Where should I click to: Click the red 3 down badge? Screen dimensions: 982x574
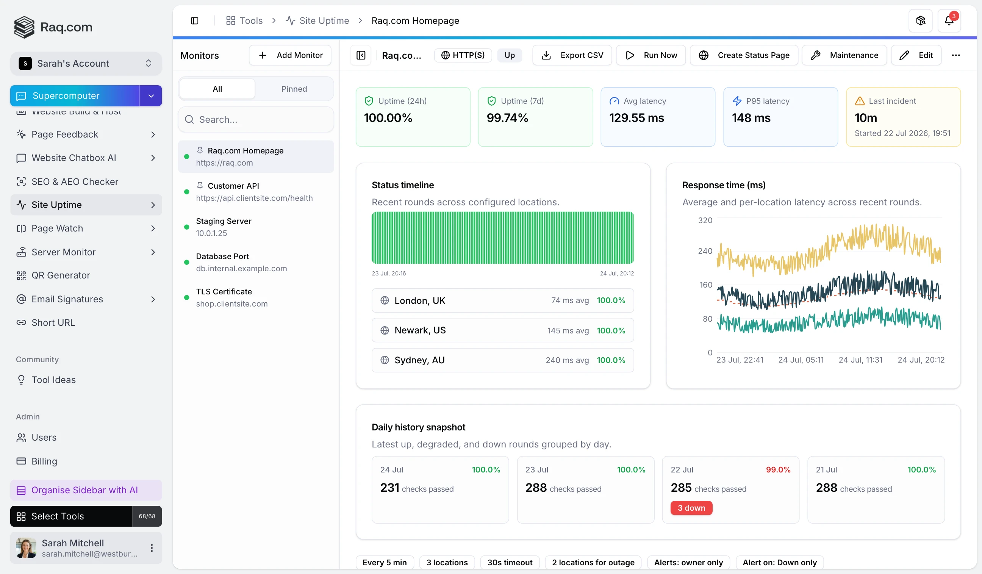tap(691, 508)
